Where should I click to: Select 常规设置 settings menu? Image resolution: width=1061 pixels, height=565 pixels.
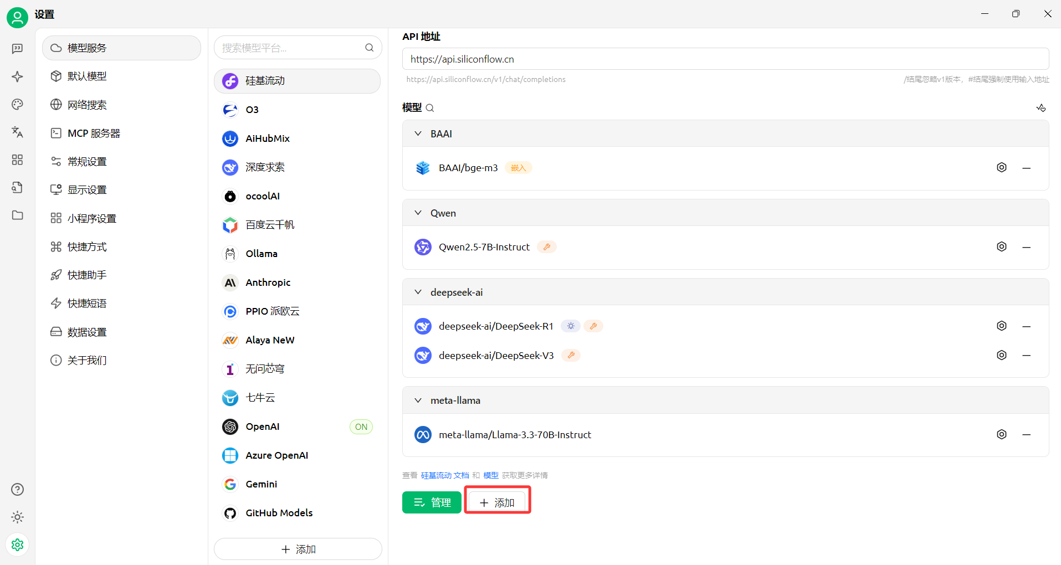(121, 162)
